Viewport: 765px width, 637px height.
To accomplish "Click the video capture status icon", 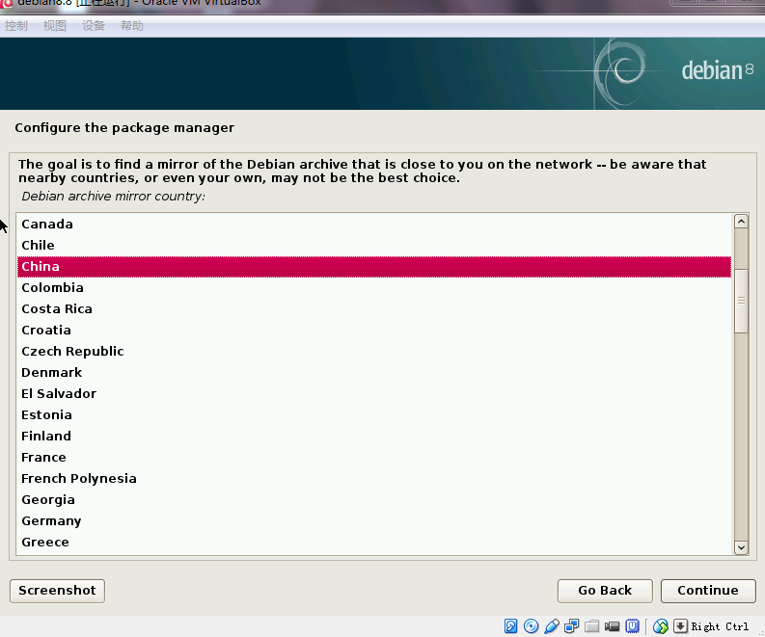I will point(612,626).
